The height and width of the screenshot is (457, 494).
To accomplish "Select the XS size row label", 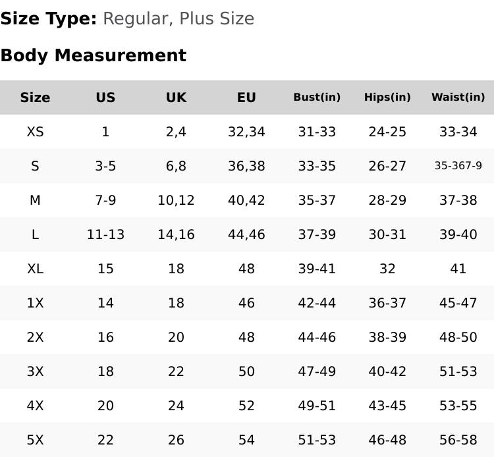I will pos(35,132).
